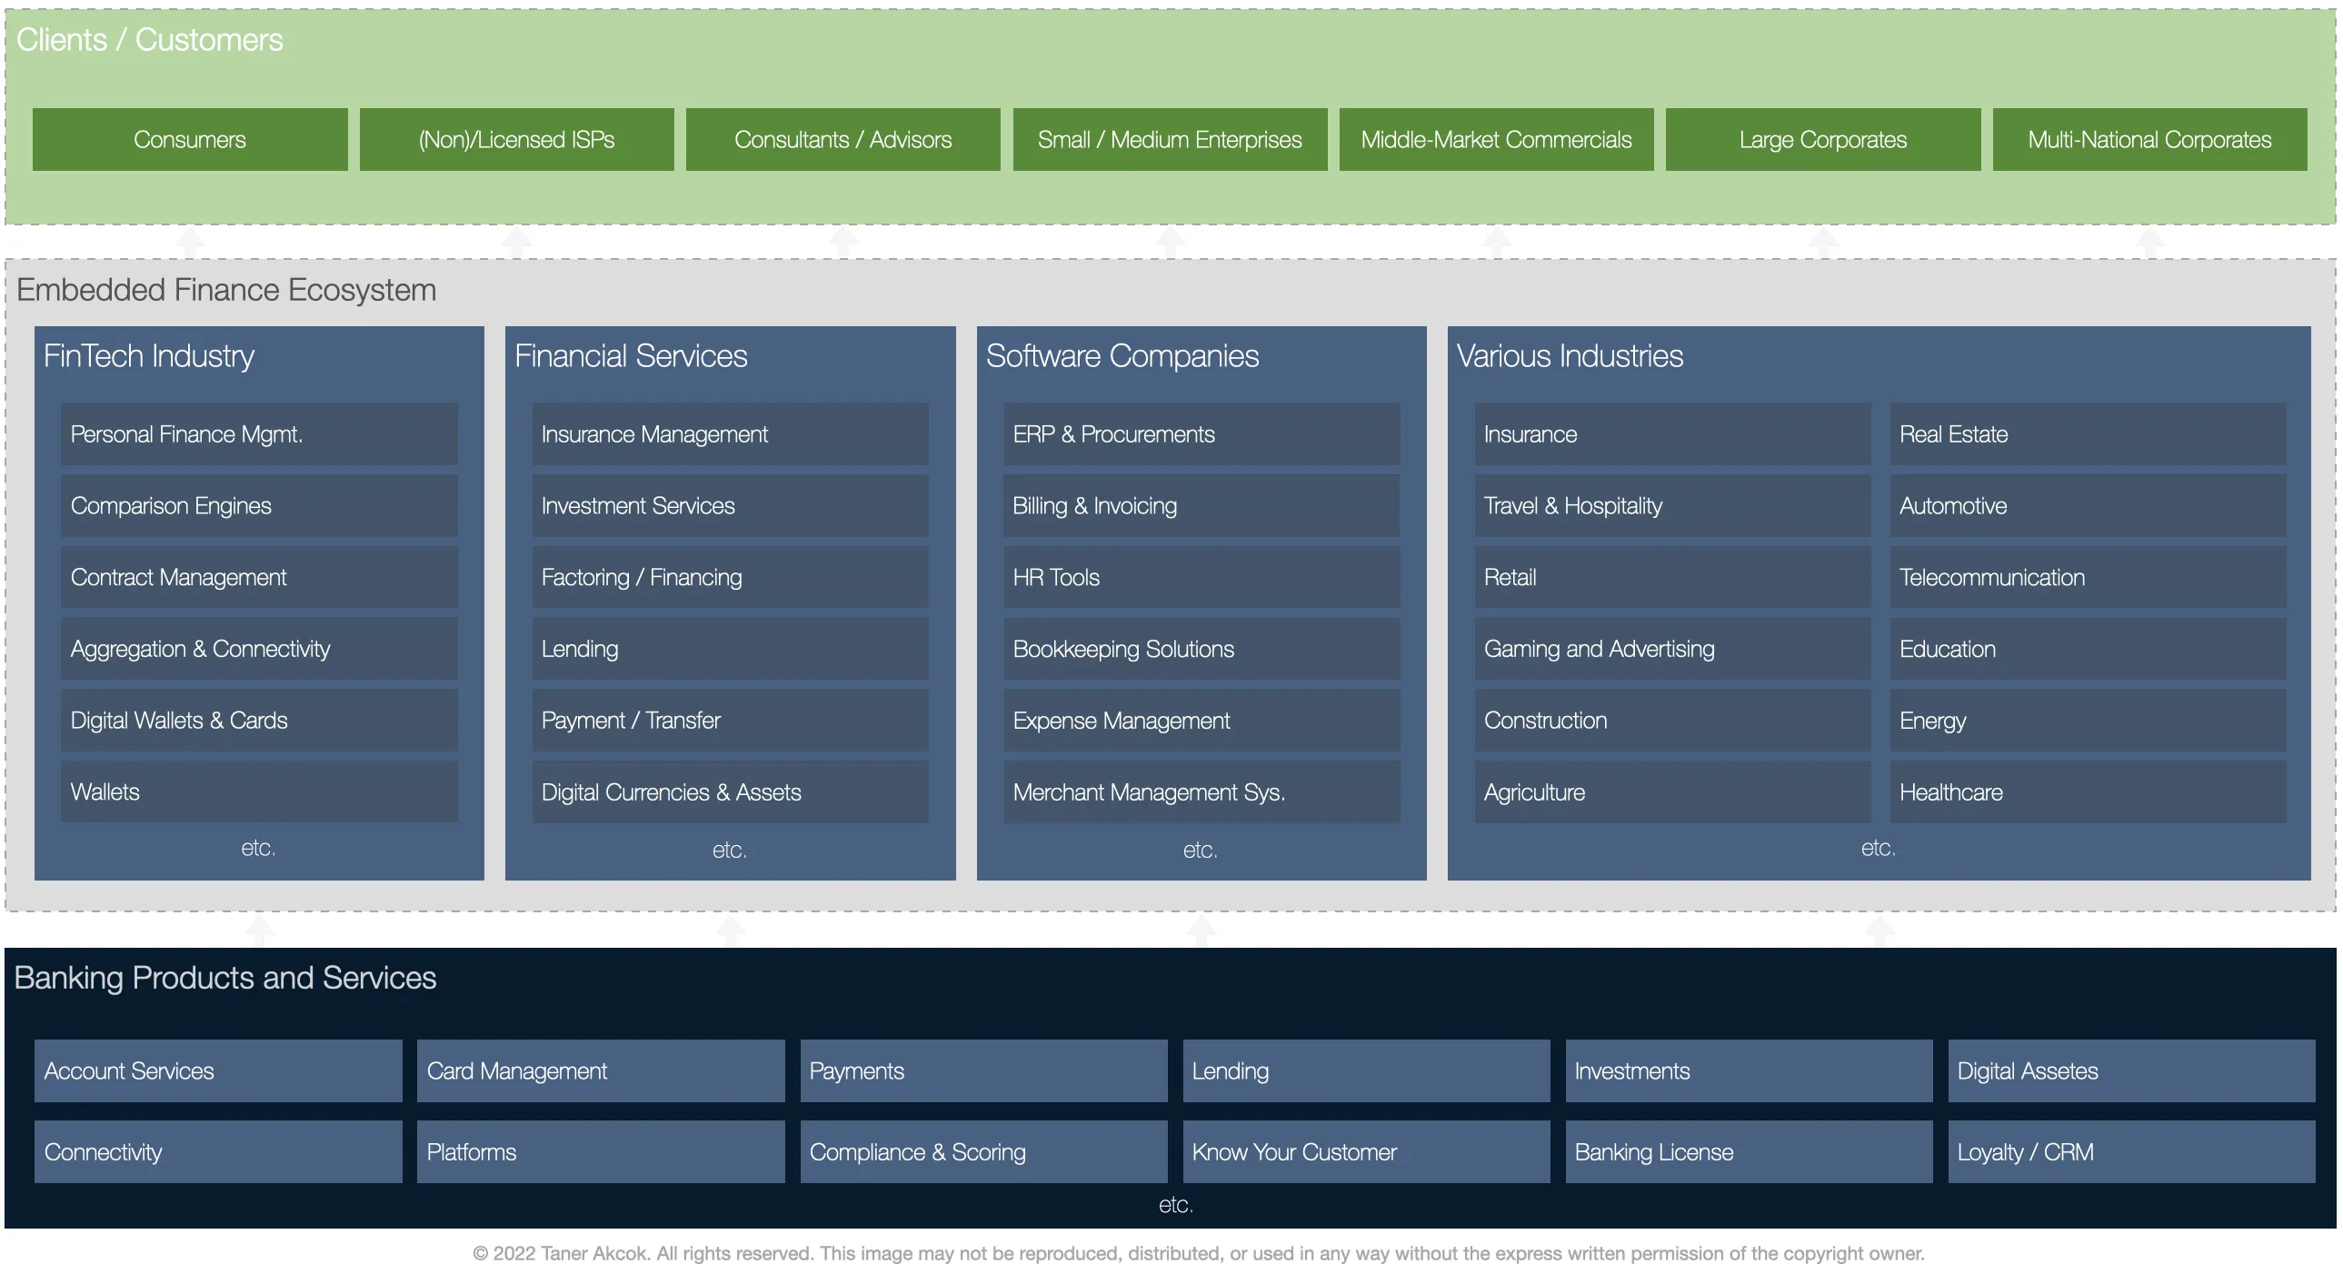Select Card Management box
Viewport: 2343px width, 1274px height.
[x=602, y=1071]
